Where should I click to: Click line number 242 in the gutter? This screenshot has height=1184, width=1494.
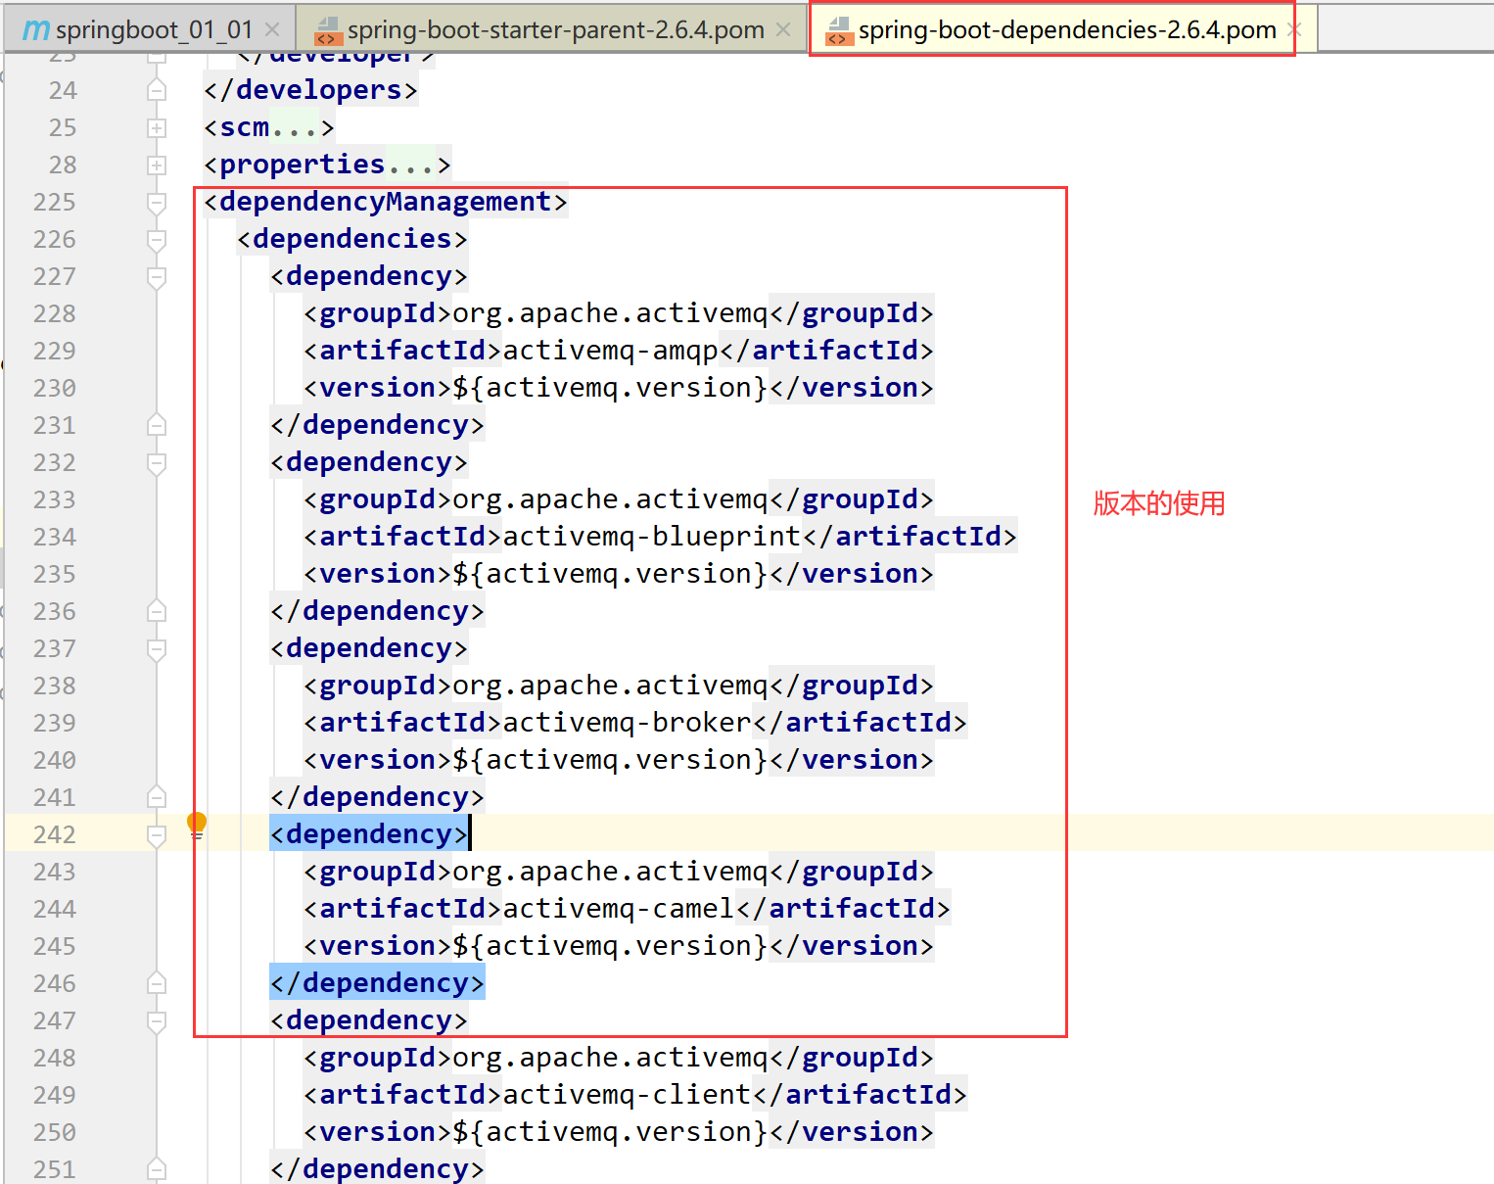[x=54, y=834]
